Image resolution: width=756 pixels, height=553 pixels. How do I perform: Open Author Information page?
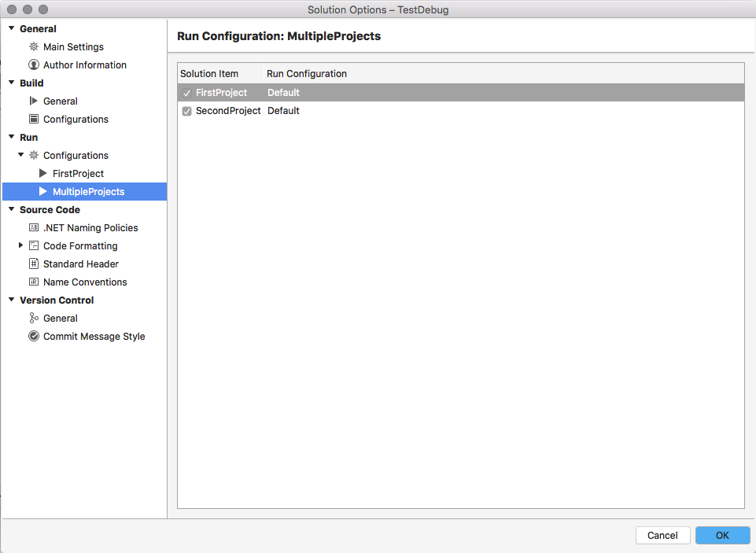click(85, 65)
